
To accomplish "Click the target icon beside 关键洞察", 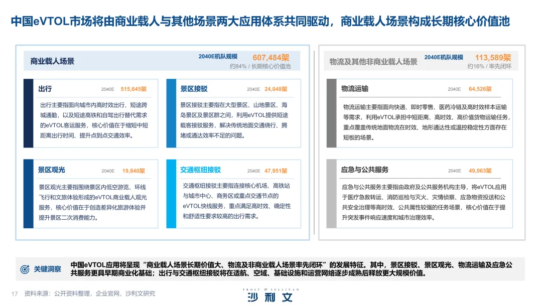I will point(25,269).
